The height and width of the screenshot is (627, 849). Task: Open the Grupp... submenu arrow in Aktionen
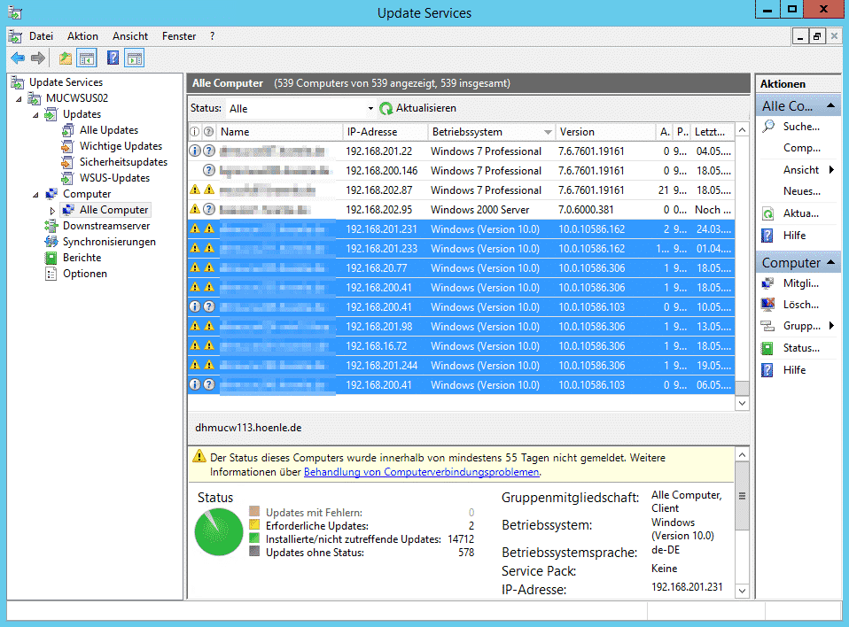[x=831, y=326]
